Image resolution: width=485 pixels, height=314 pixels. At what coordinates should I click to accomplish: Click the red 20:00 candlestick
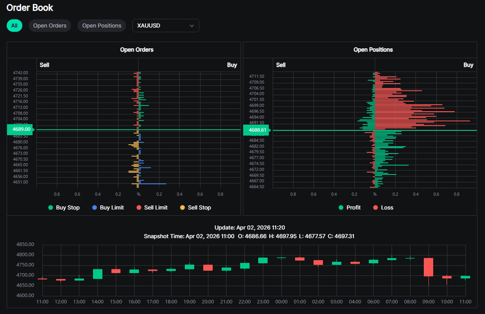[x=208, y=268]
